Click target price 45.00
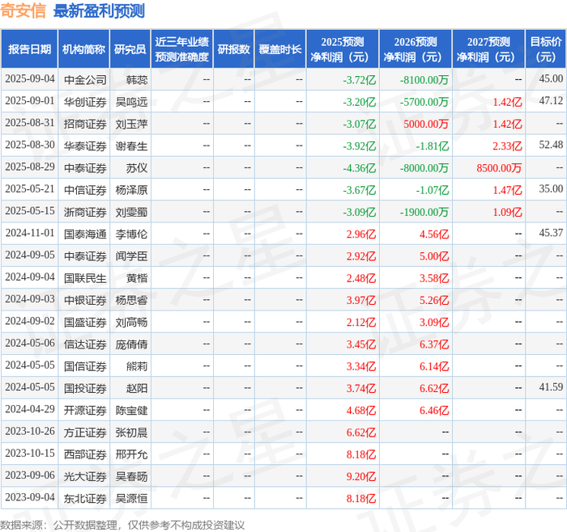The image size is (567, 532). click(x=551, y=78)
